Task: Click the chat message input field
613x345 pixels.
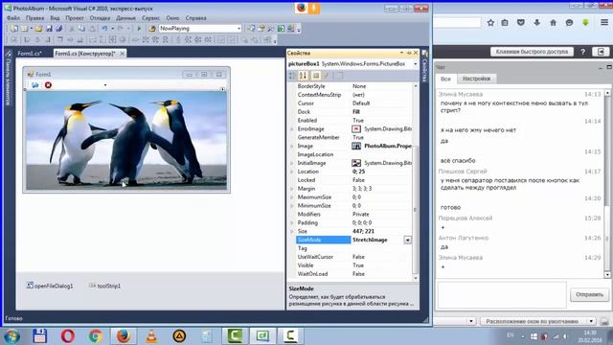Action: (502, 295)
